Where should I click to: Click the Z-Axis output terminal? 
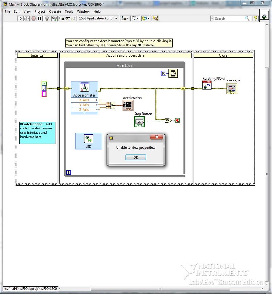(84, 109)
